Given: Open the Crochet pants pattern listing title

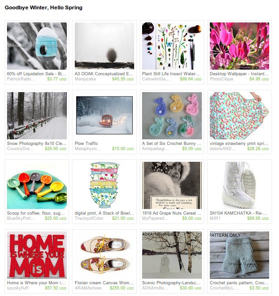Looking at the screenshot, I should click(x=239, y=282).
